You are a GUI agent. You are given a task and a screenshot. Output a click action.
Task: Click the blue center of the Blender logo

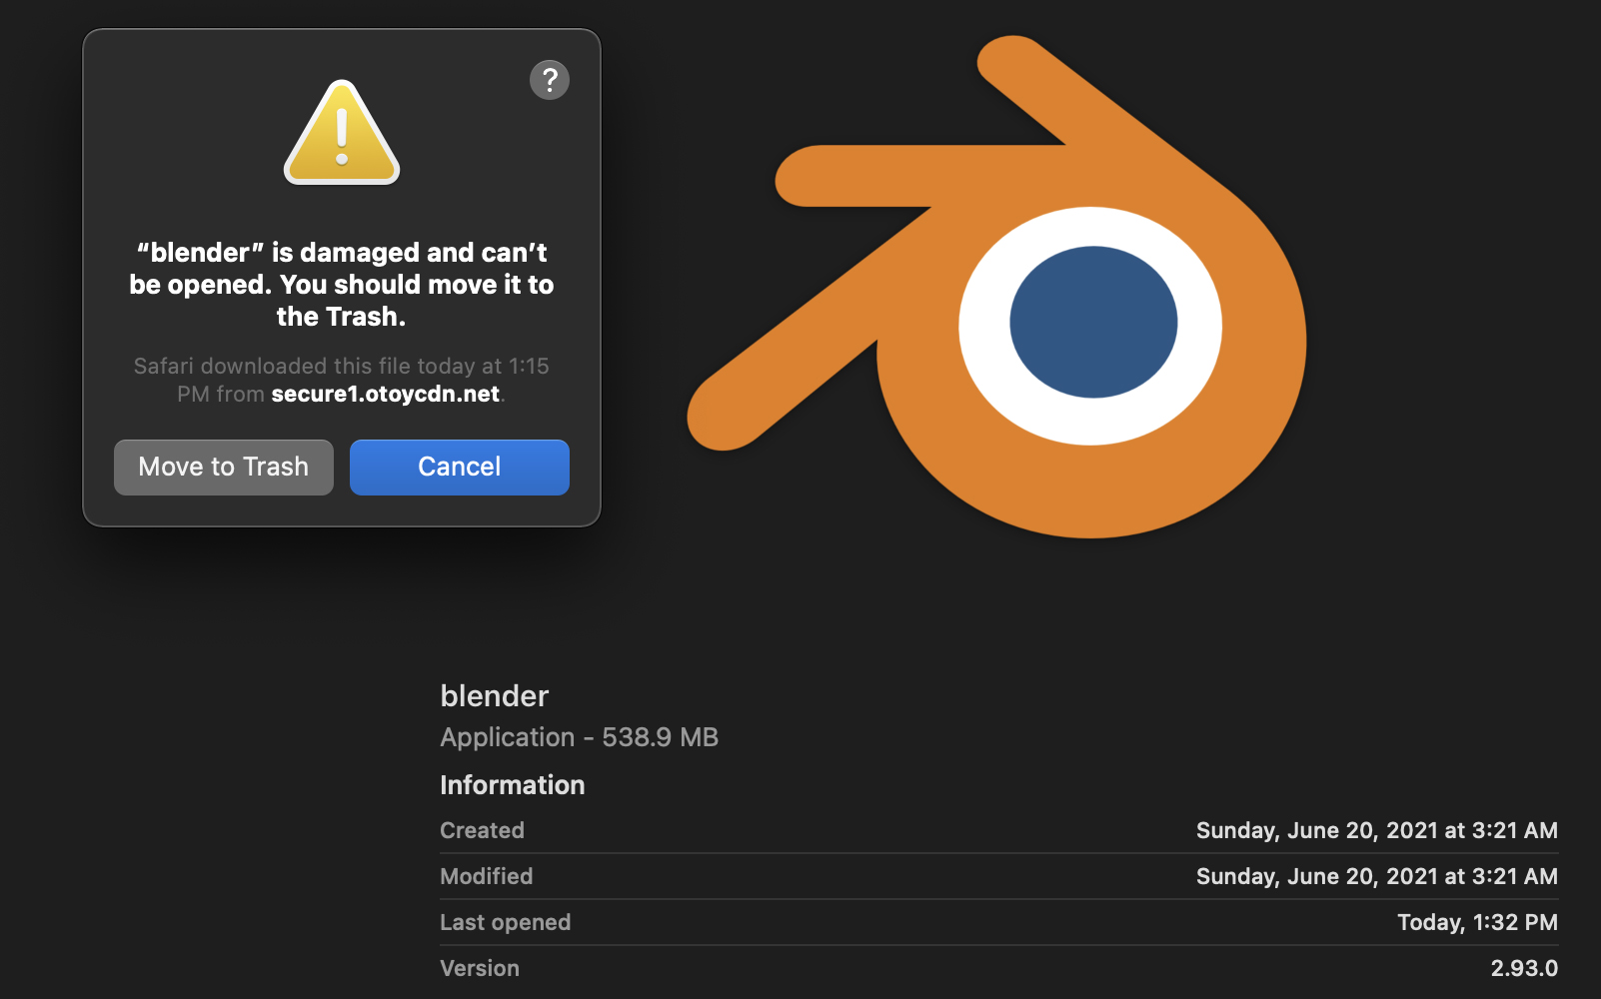tap(1092, 322)
